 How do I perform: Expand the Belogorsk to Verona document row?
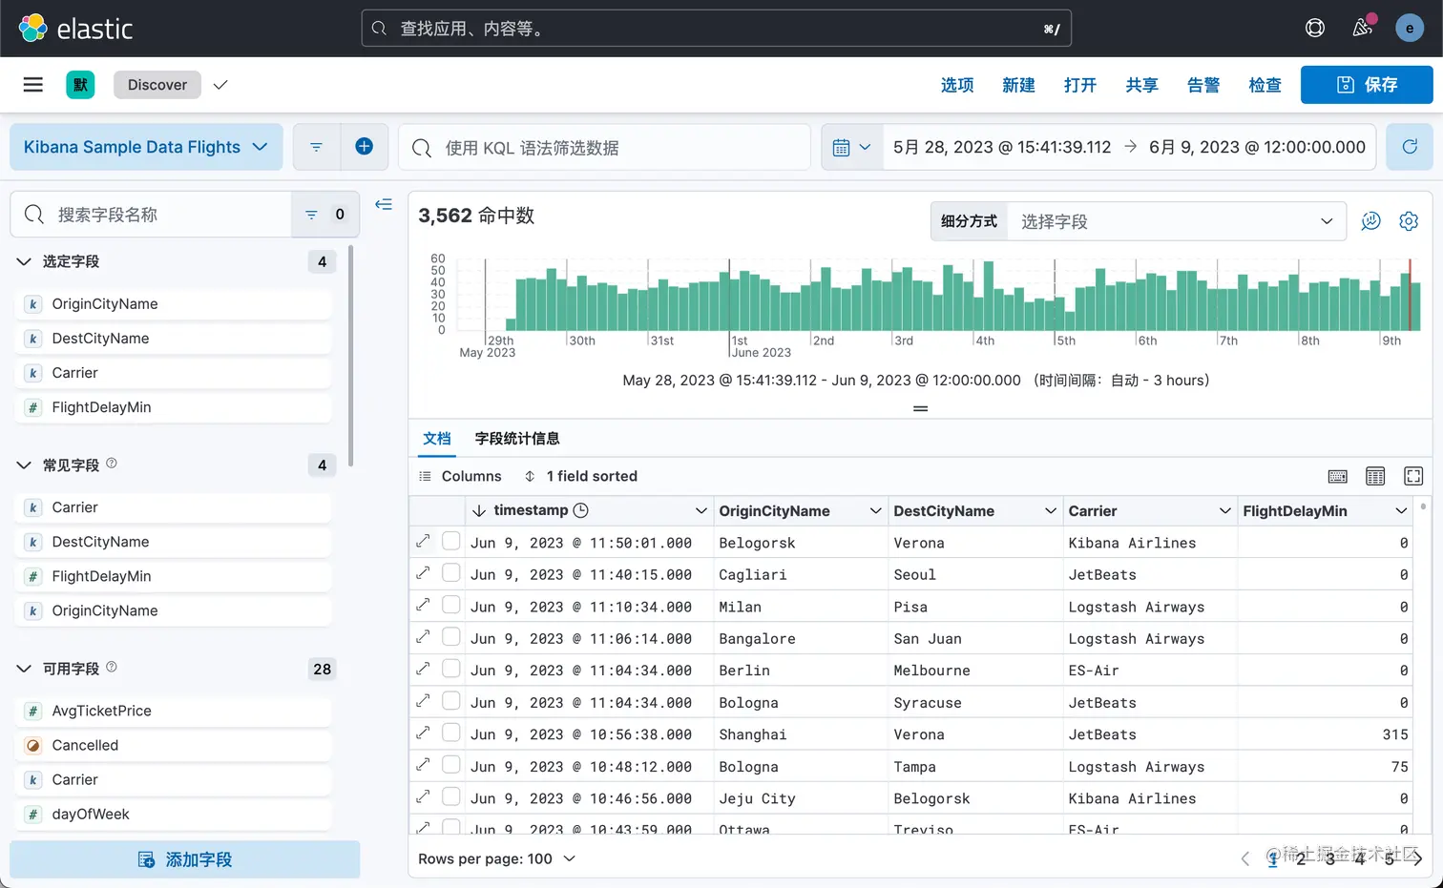coord(423,542)
